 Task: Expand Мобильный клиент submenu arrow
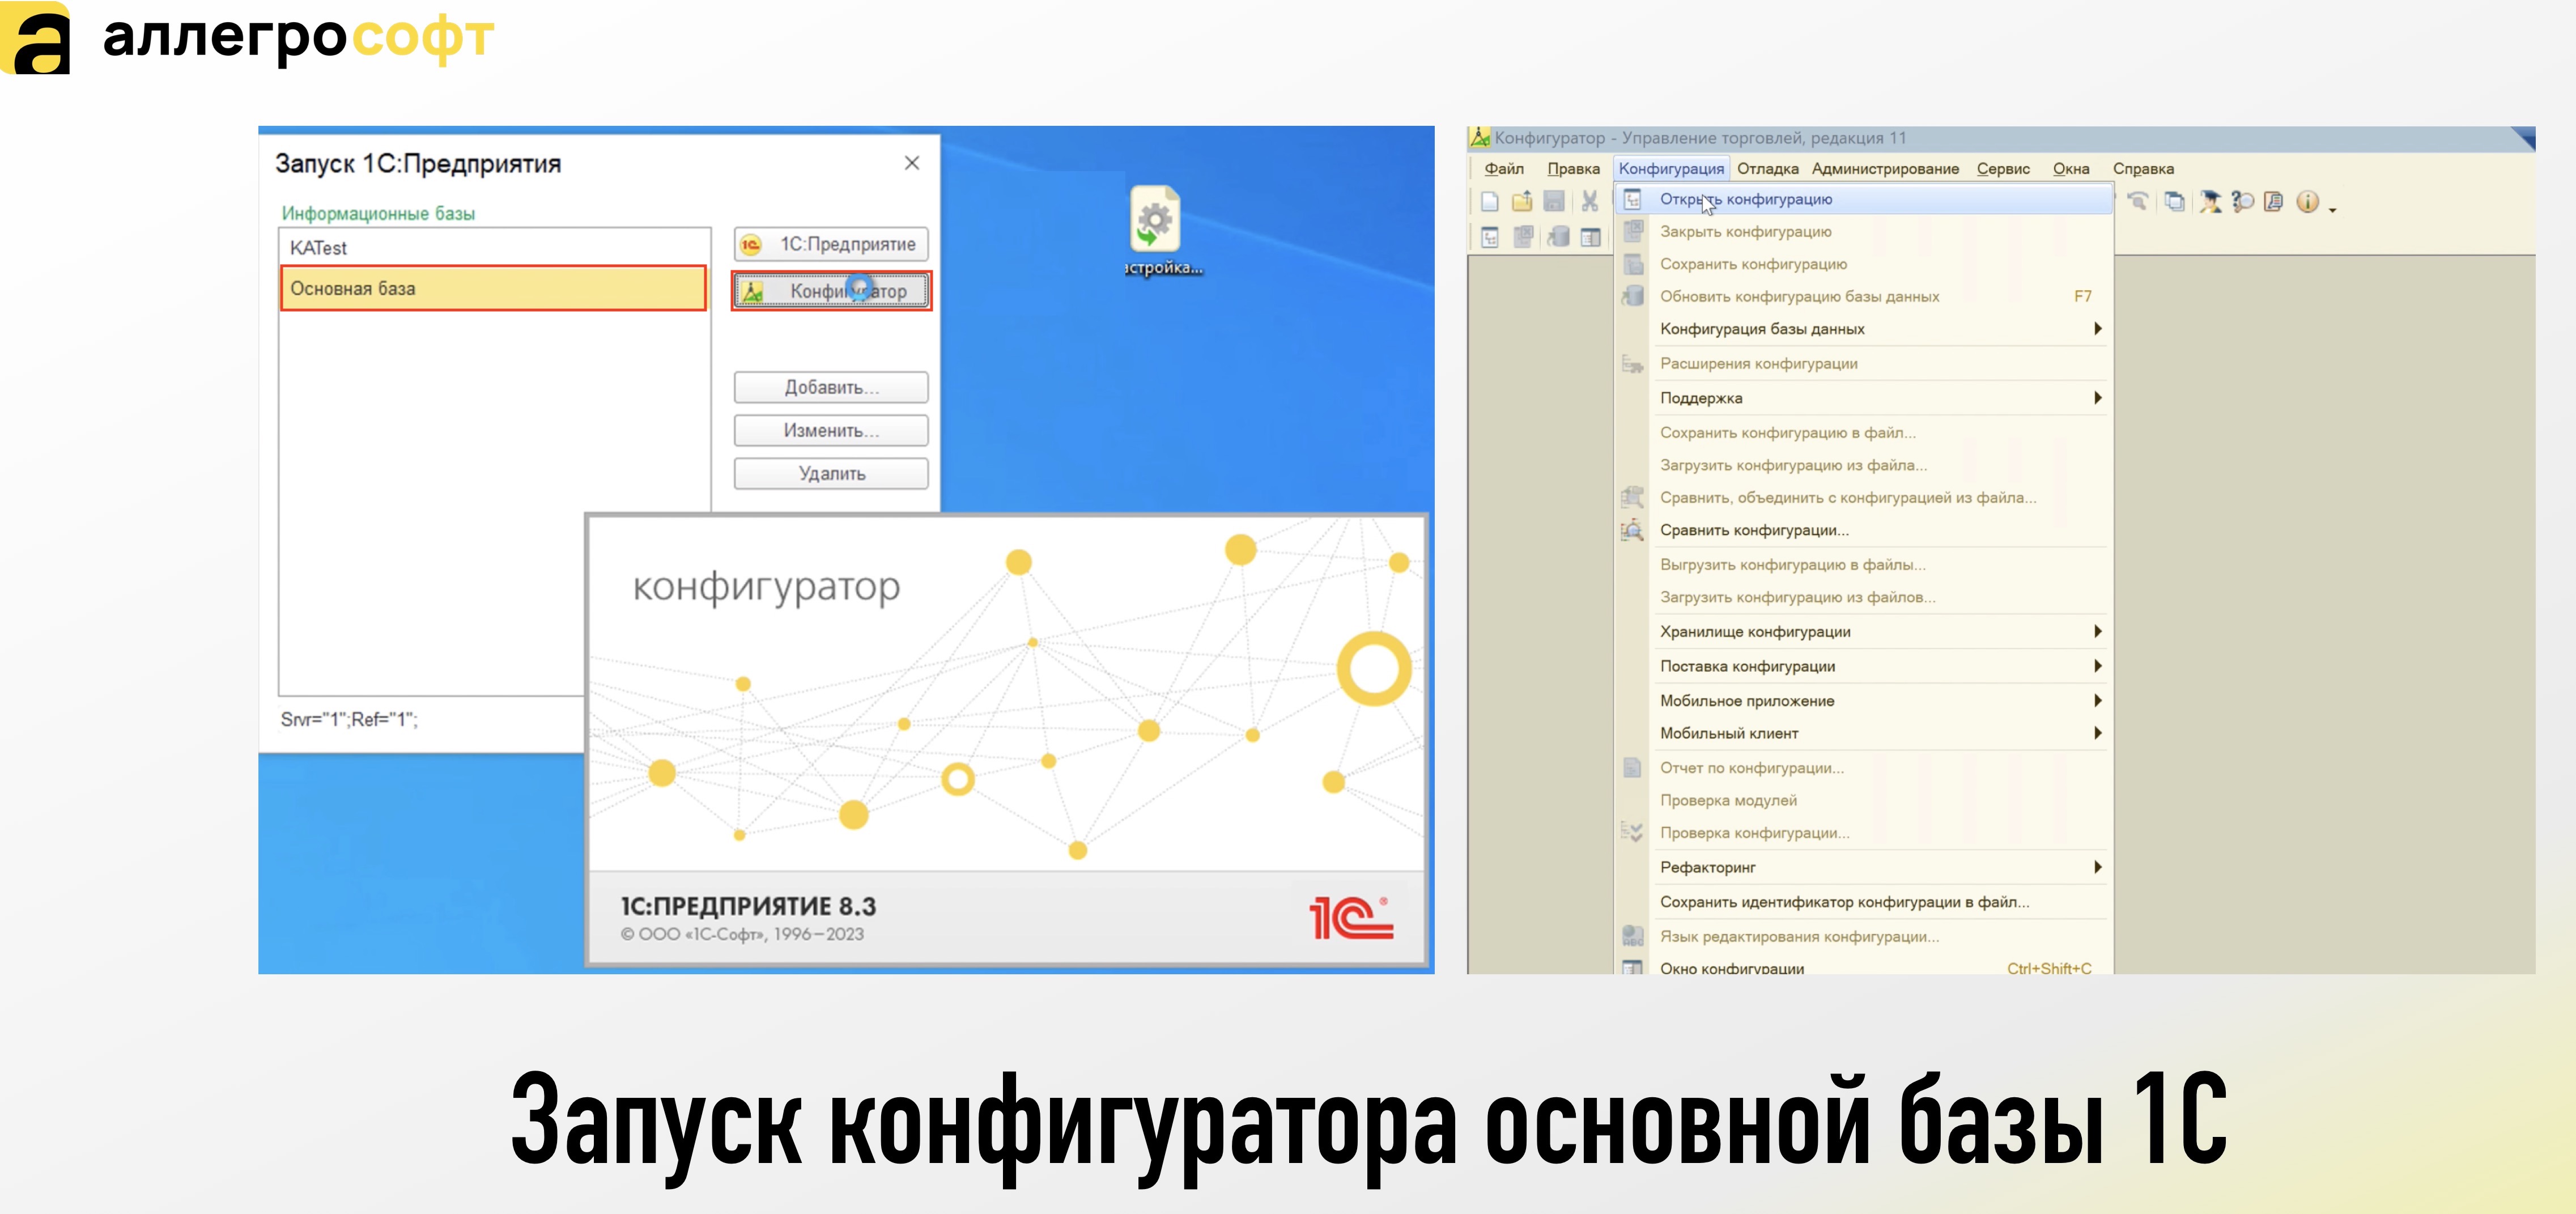2098,733
